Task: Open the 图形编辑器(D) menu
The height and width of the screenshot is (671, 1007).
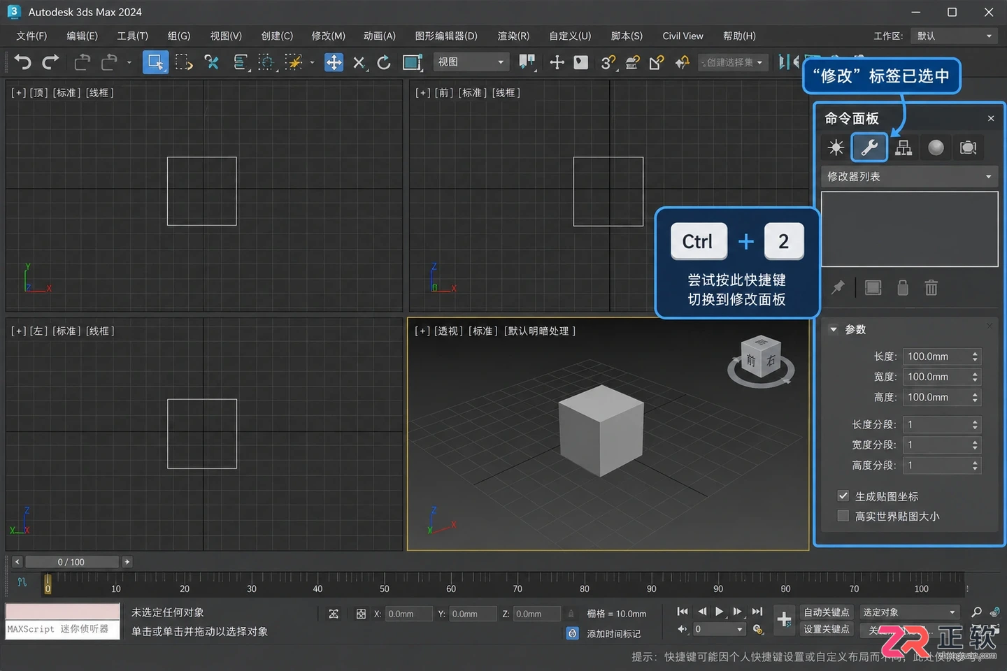Action: click(x=446, y=36)
